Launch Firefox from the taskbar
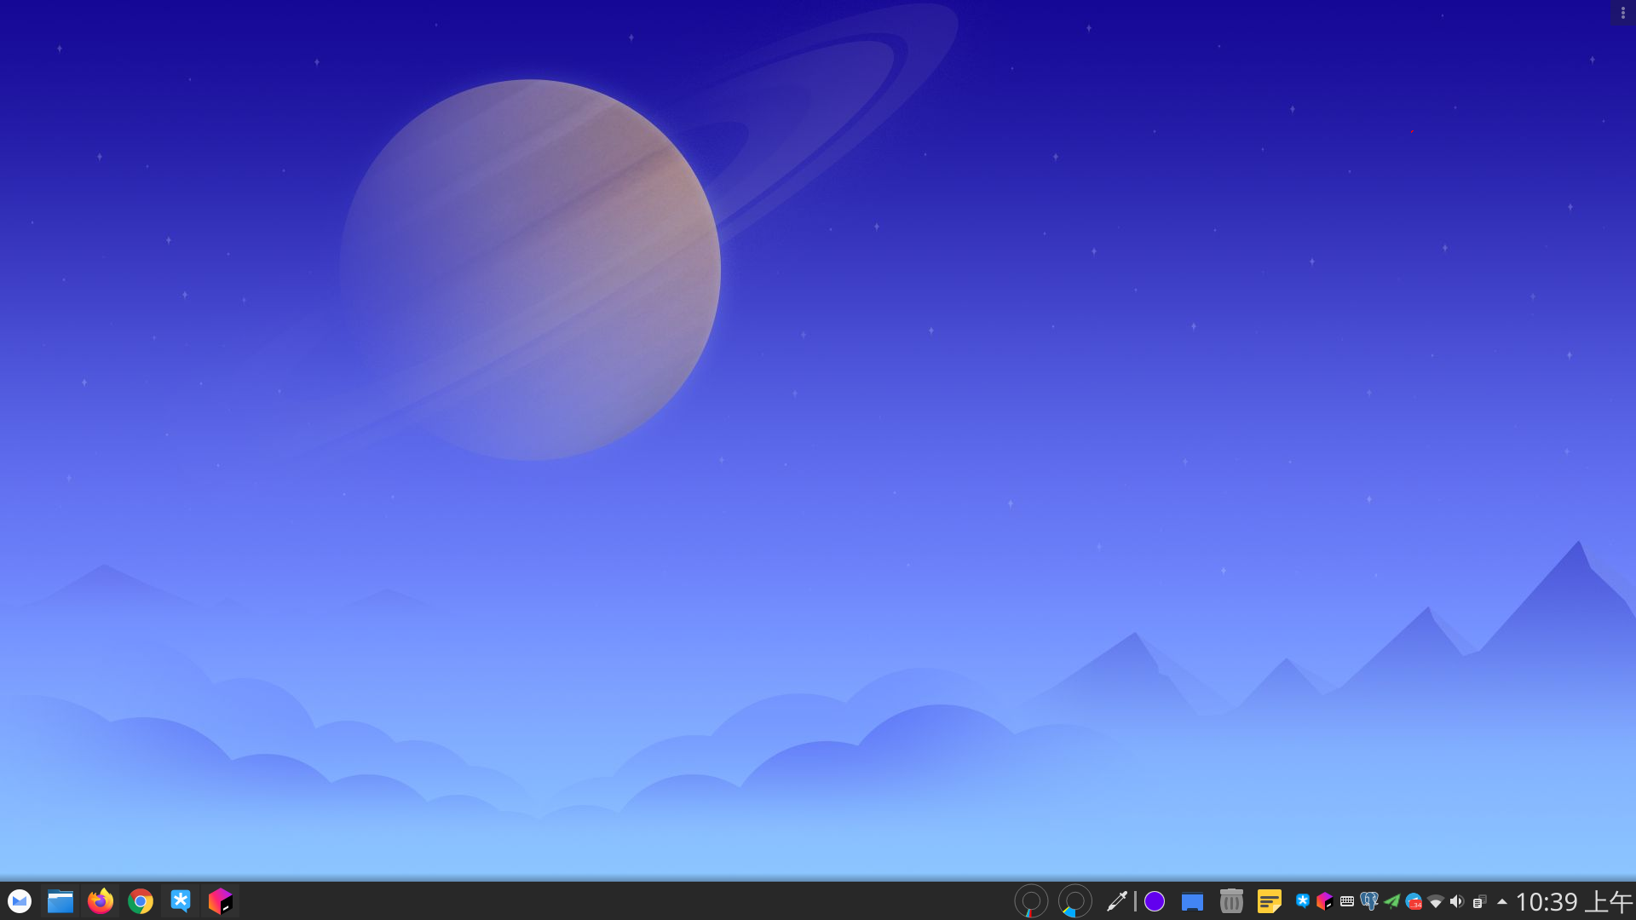Screen dimensions: 1636x920 coord(100,900)
